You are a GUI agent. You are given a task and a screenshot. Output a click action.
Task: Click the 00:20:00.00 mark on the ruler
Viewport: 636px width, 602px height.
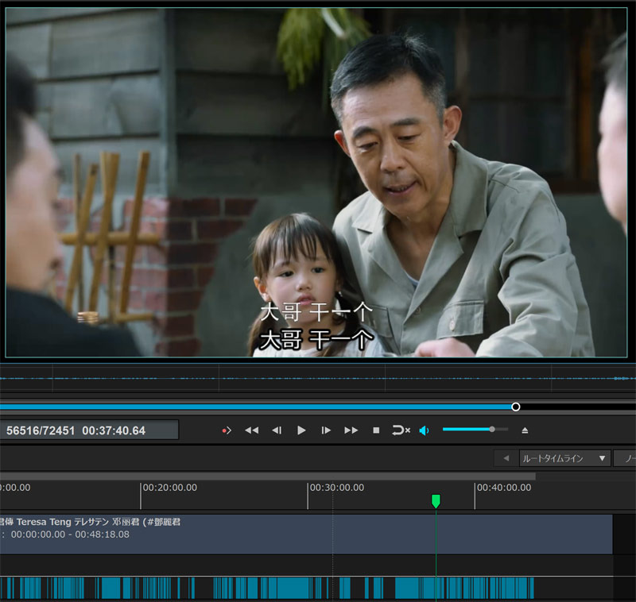(x=170, y=488)
